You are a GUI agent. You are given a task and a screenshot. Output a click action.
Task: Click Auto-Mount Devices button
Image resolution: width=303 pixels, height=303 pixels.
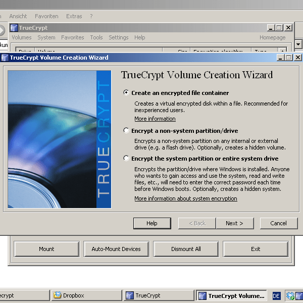116,249
